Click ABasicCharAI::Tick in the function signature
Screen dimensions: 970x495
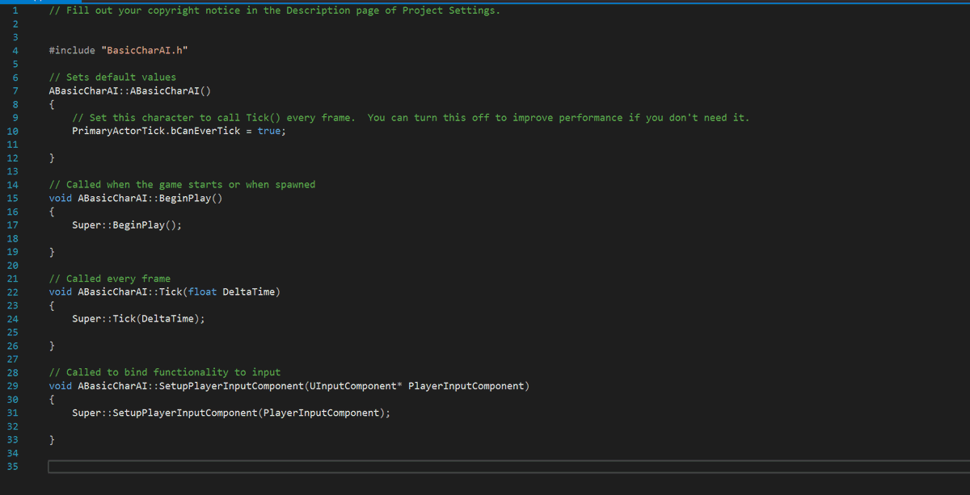[130, 292]
